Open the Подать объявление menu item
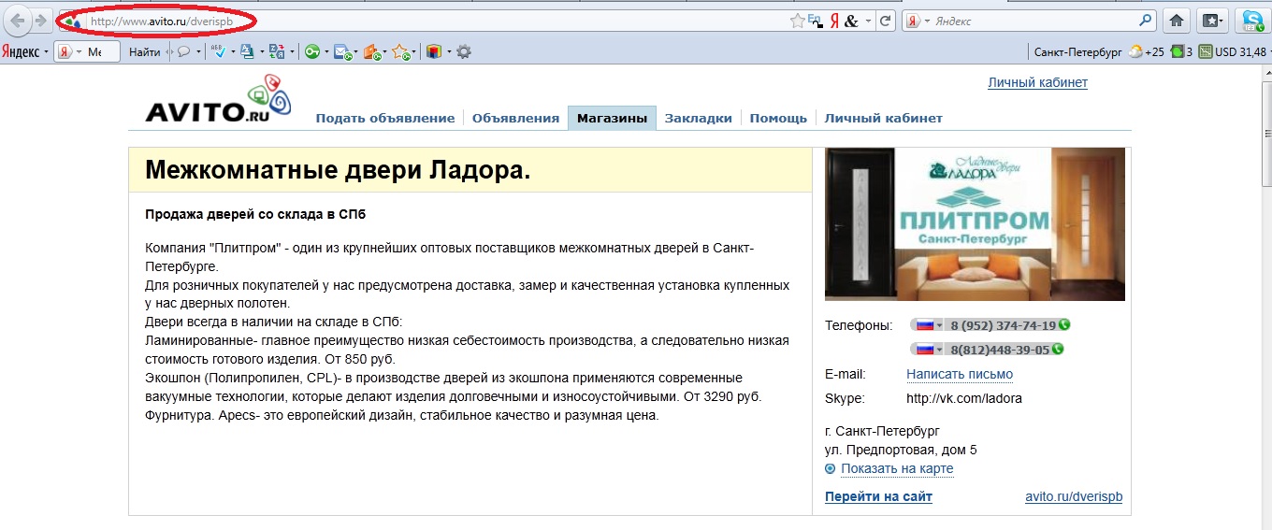The width and height of the screenshot is (1272, 530). pos(385,118)
